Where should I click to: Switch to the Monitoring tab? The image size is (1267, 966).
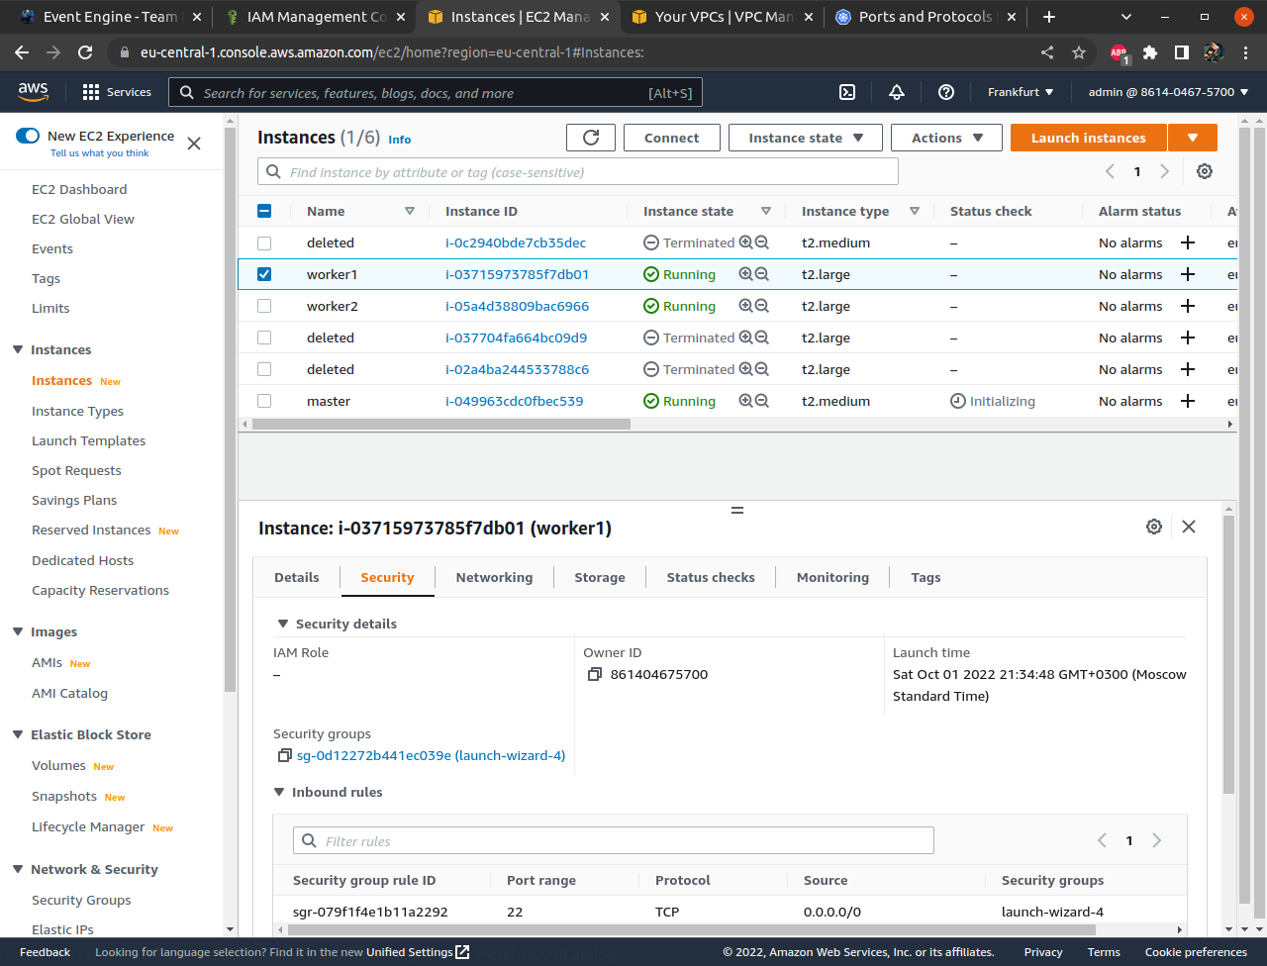(x=832, y=577)
